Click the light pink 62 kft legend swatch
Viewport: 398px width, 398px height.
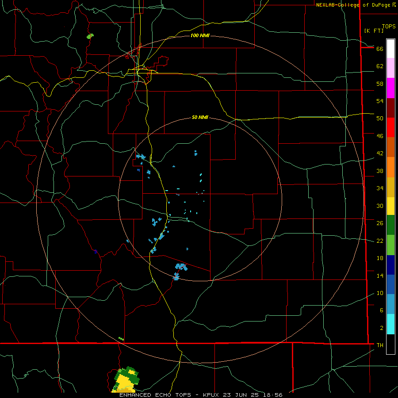(390, 68)
